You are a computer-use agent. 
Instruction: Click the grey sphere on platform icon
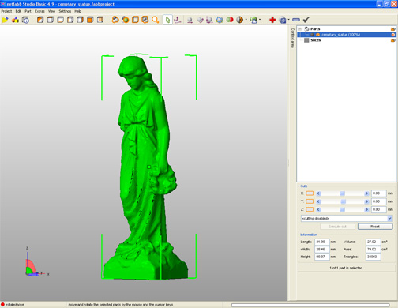(190, 20)
